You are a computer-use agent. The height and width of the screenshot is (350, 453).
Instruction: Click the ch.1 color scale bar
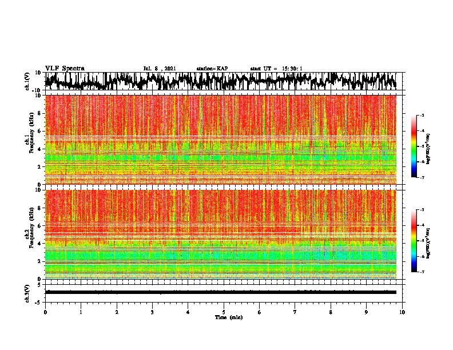pyautogui.click(x=414, y=146)
